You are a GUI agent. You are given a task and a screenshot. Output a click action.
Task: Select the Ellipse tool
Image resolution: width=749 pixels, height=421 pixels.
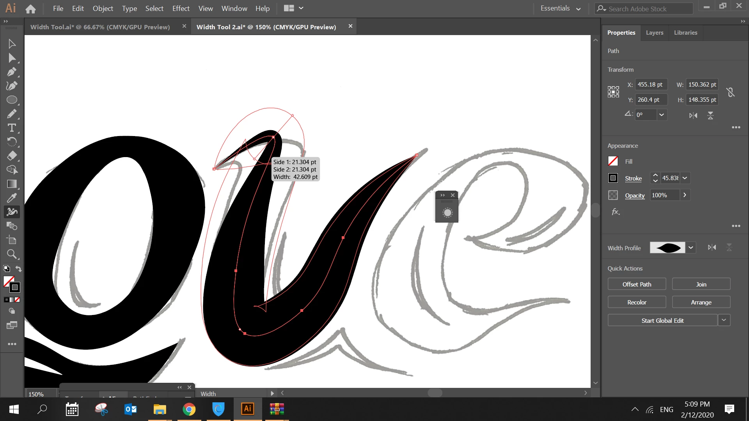coord(12,100)
